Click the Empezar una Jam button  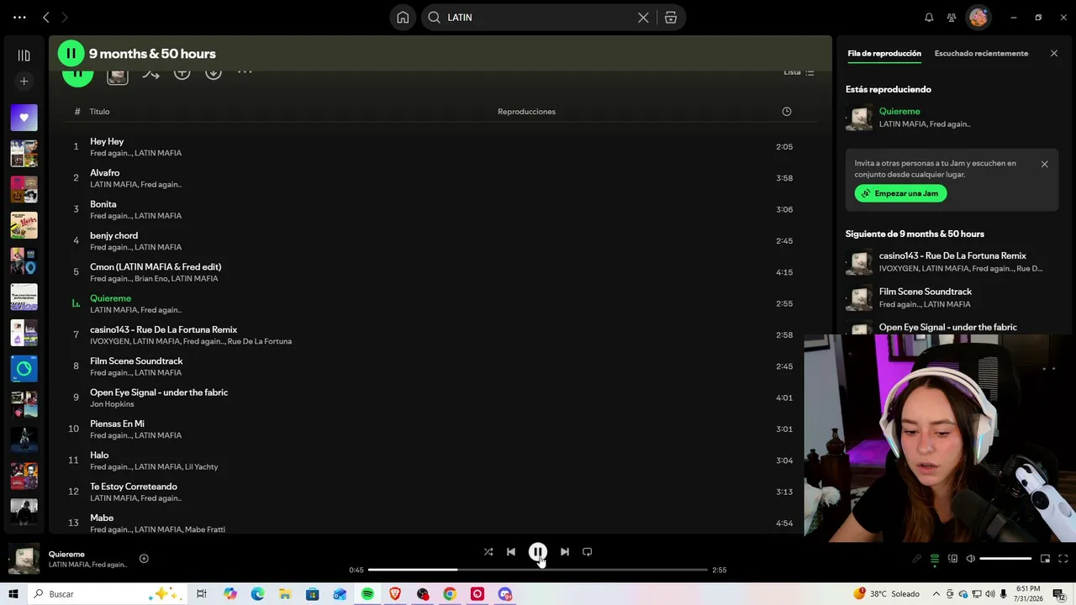[x=900, y=193]
